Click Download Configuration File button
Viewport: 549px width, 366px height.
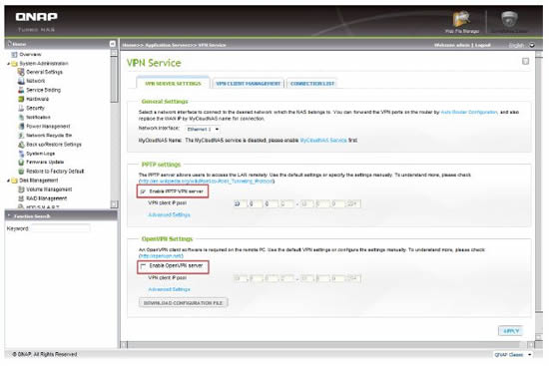183,302
